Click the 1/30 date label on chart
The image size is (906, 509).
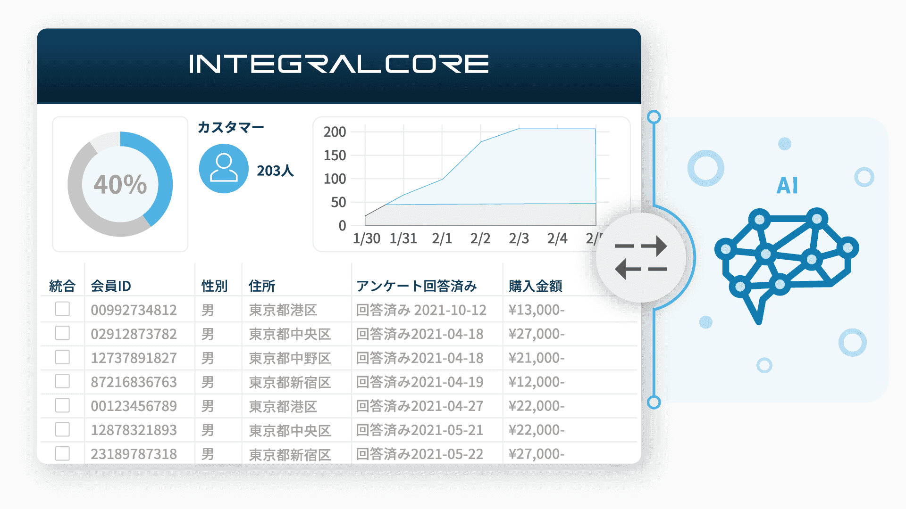367,238
